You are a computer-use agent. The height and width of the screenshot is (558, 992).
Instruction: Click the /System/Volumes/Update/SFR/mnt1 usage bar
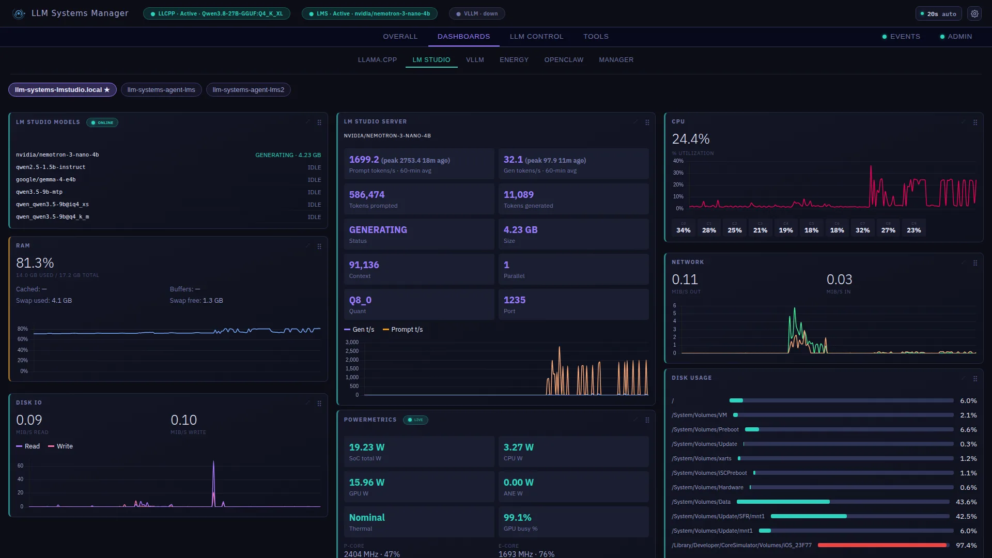point(860,516)
